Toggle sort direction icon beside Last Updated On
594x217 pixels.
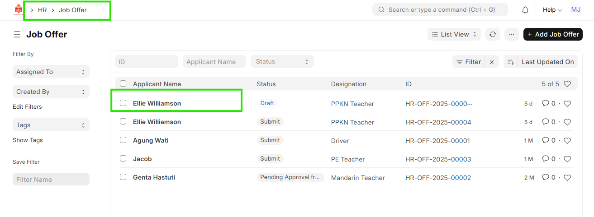point(510,62)
